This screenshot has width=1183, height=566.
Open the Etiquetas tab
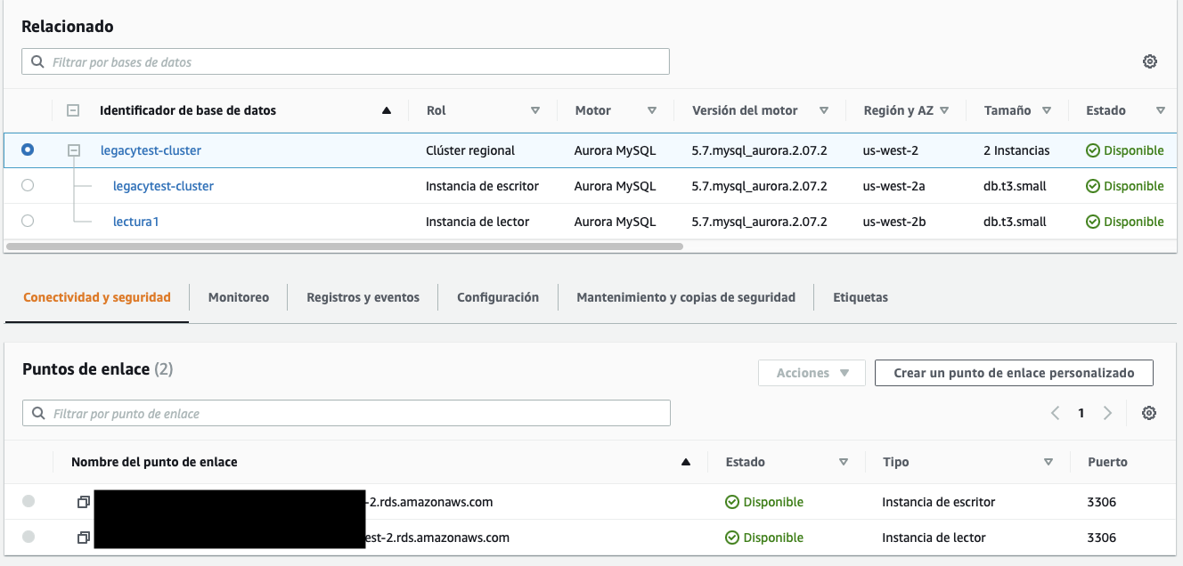coord(860,297)
